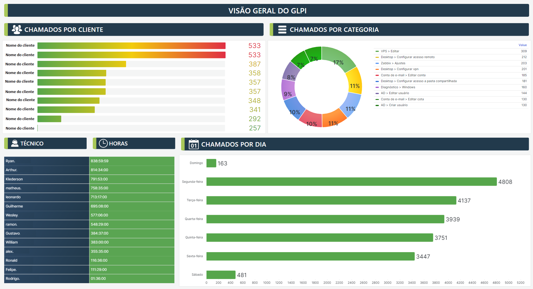Select technician row Rodrigo.
Screen dimensions: 533x289
click(x=46, y=279)
